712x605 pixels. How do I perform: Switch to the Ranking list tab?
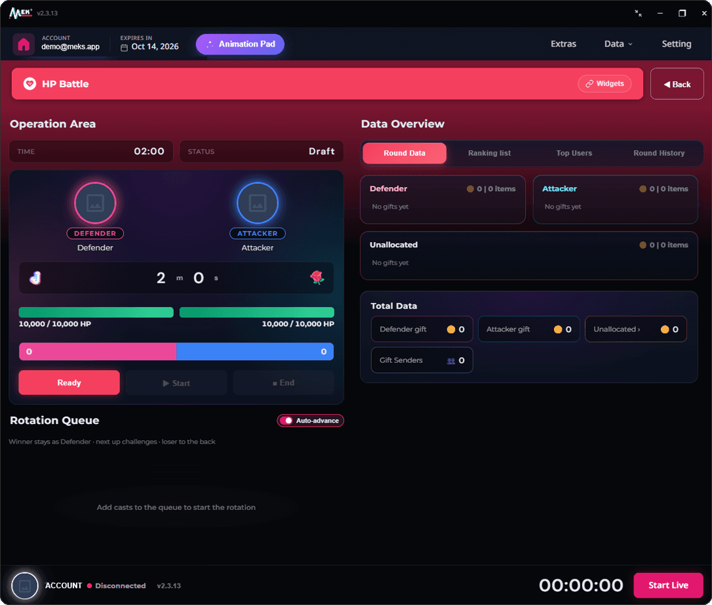(490, 153)
